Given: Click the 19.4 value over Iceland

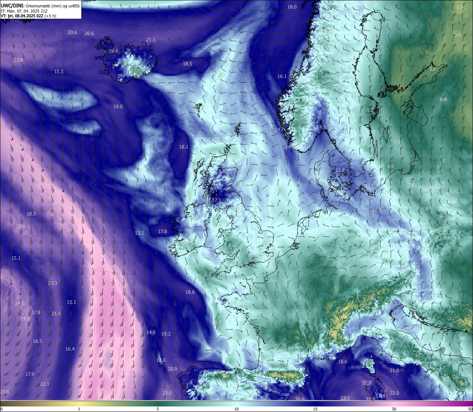Looking at the screenshot, I should [x=113, y=51].
